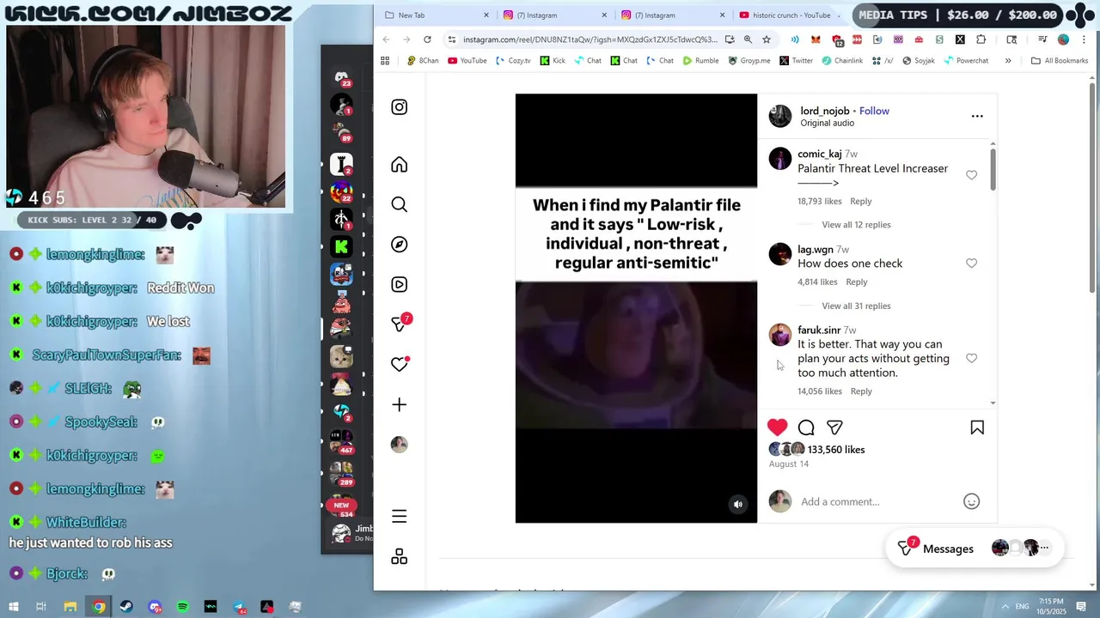The image size is (1100, 618).
Task: Like faruk.sinr's comment with its heart
Action: coord(971,358)
